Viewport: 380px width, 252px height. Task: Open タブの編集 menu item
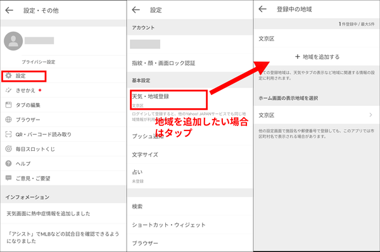[x=63, y=105]
